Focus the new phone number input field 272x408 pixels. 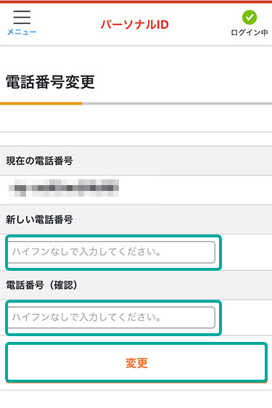[x=112, y=252]
